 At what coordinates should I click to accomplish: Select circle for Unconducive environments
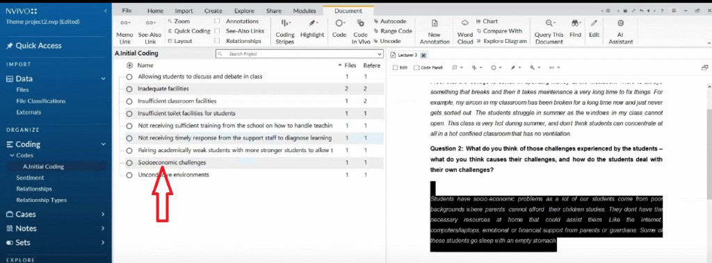point(129,175)
